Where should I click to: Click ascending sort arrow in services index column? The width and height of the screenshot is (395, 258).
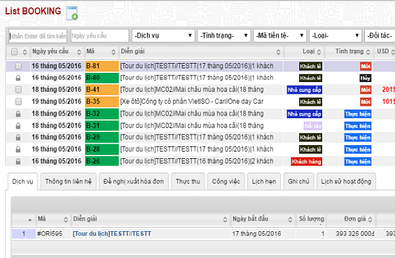click(x=30, y=220)
